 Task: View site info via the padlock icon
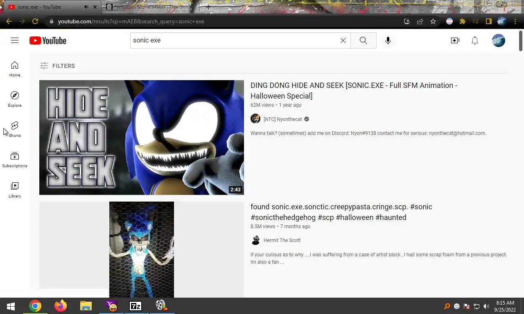click(51, 21)
